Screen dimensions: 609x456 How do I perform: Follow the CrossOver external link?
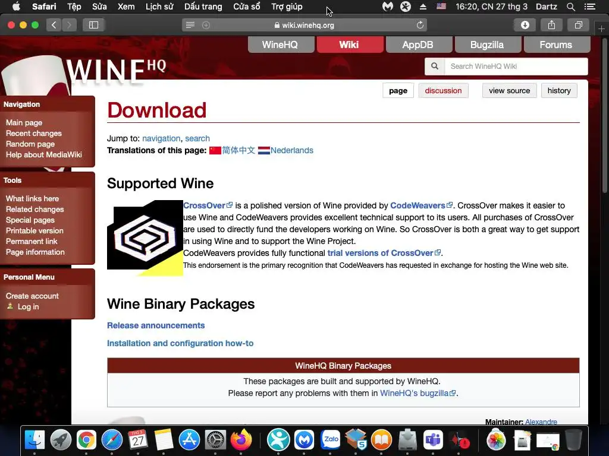point(208,205)
